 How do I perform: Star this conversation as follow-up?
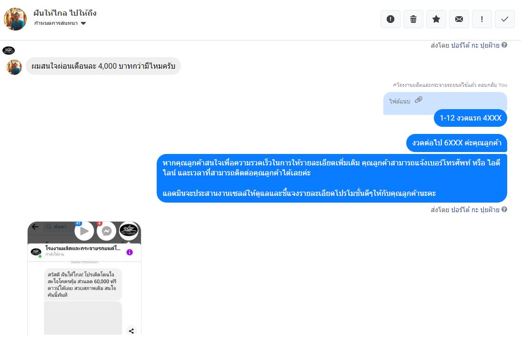click(x=436, y=19)
